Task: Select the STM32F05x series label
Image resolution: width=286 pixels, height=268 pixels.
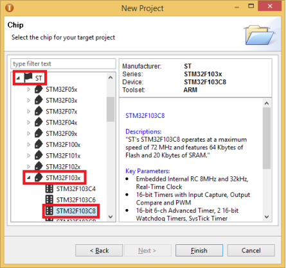Action: 62,89
